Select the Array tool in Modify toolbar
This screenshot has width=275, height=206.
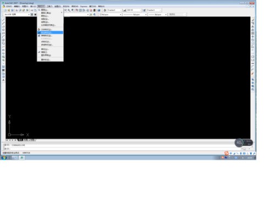click(x=253, y=33)
